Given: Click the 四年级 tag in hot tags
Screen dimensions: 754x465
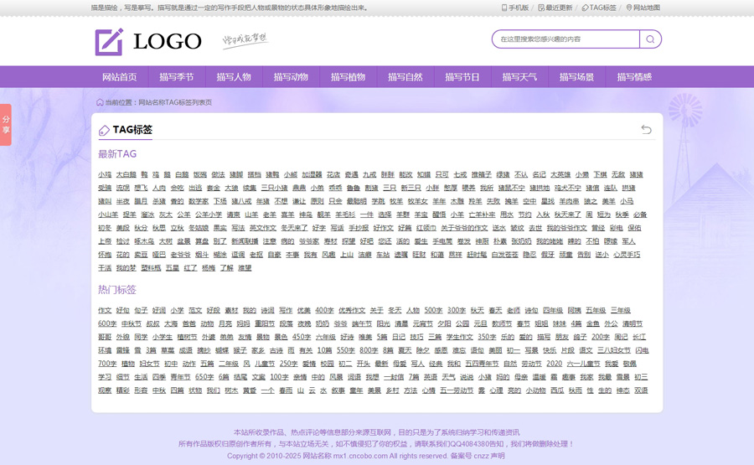Looking at the screenshot, I should pyautogui.click(x=553, y=310).
